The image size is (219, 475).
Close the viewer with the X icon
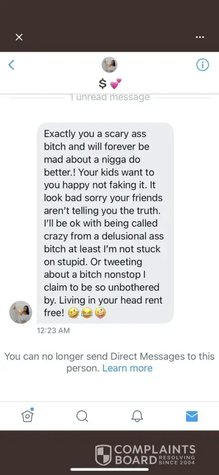19,37
